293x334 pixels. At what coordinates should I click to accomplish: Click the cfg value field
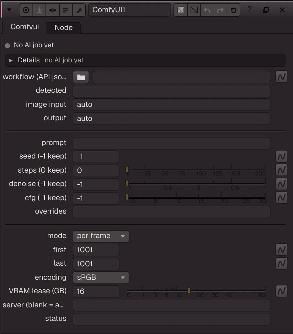click(96, 198)
